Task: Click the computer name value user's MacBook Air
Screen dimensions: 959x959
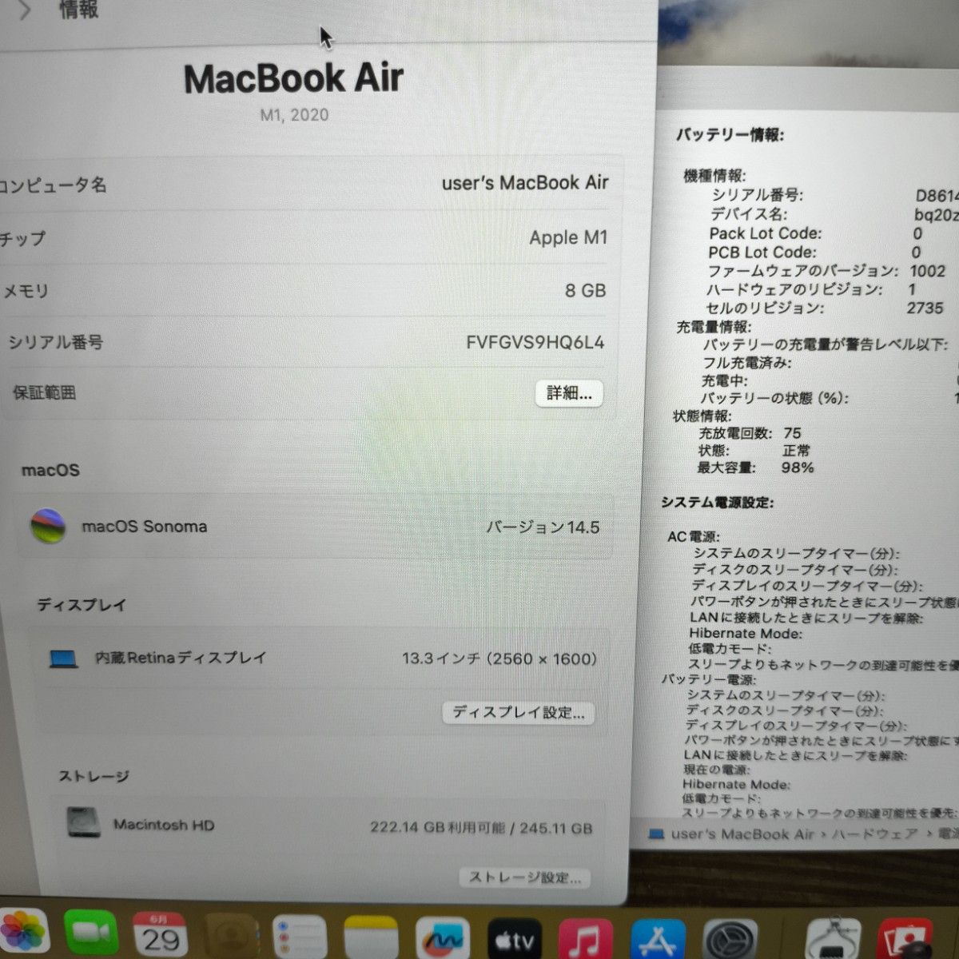Action: (525, 183)
